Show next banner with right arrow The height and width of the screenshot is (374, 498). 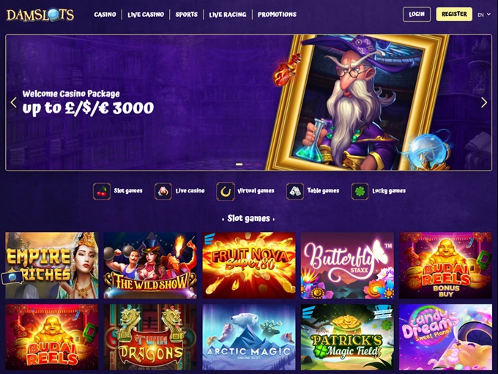(x=483, y=102)
